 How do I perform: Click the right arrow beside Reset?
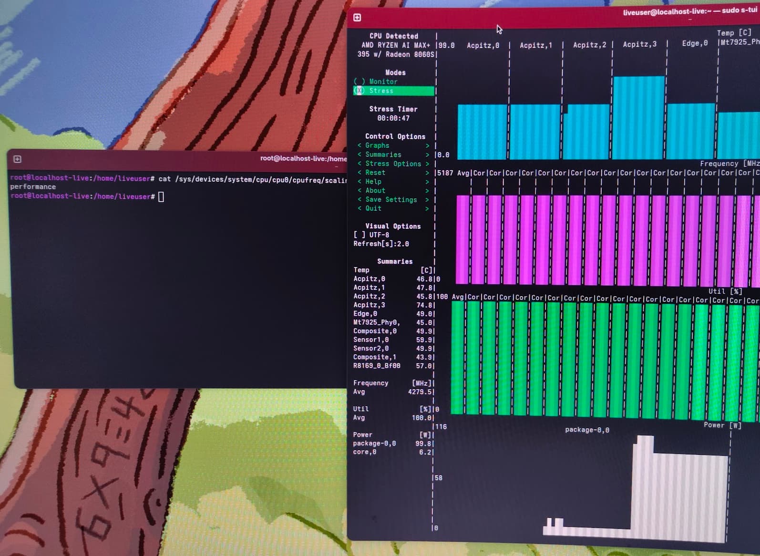(427, 173)
